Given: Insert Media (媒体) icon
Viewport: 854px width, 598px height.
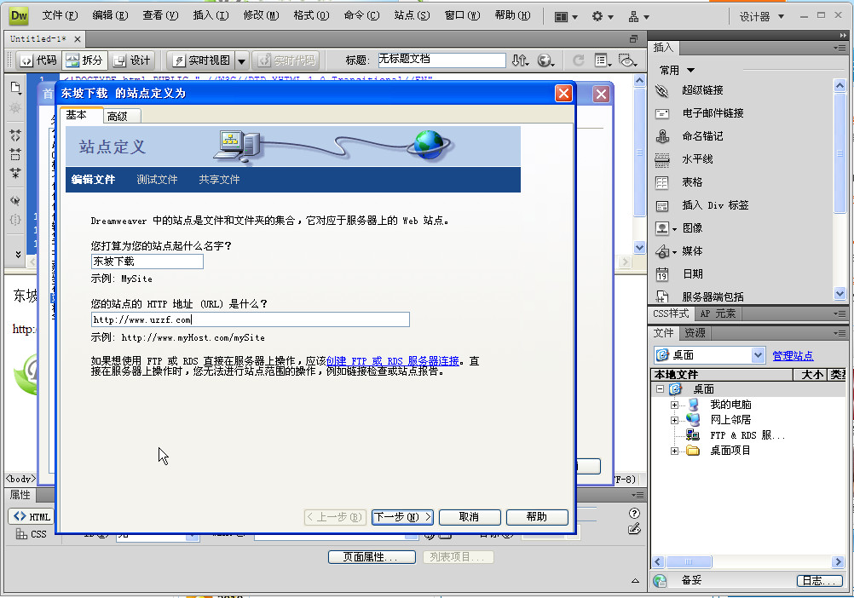Looking at the screenshot, I should pyautogui.click(x=662, y=251).
